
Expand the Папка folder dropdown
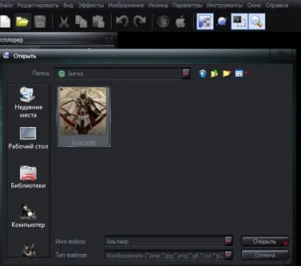click(186, 74)
